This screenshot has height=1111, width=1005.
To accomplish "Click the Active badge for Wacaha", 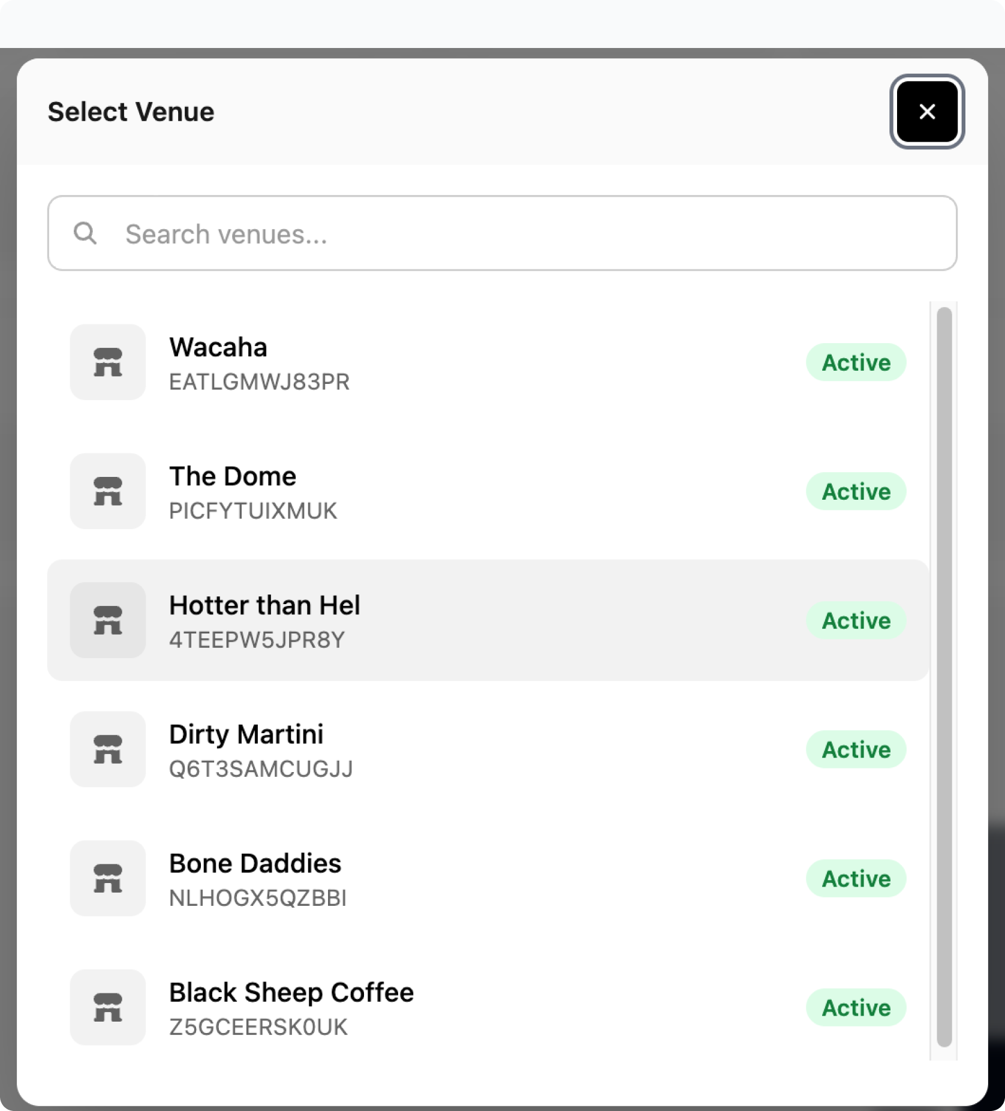I will click(856, 362).
